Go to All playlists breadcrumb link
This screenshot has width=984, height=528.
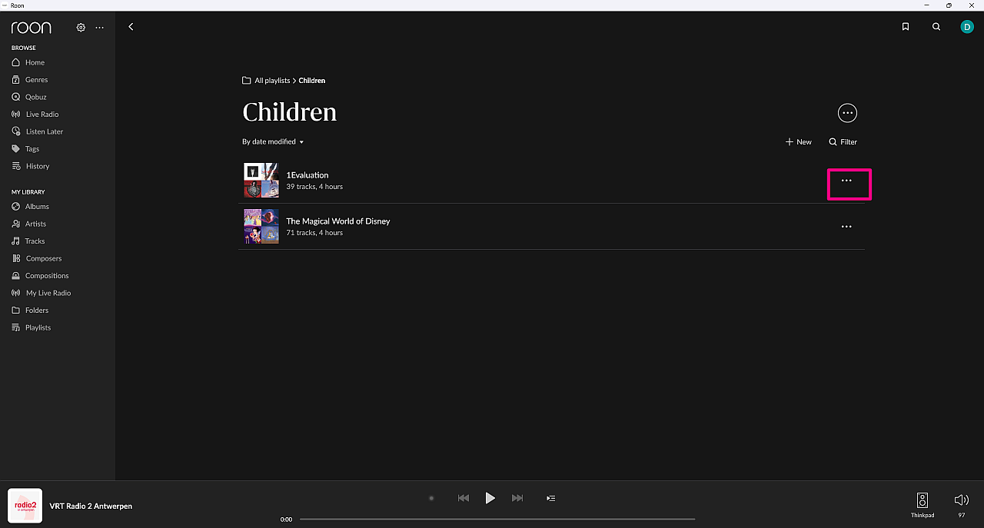[x=272, y=81]
